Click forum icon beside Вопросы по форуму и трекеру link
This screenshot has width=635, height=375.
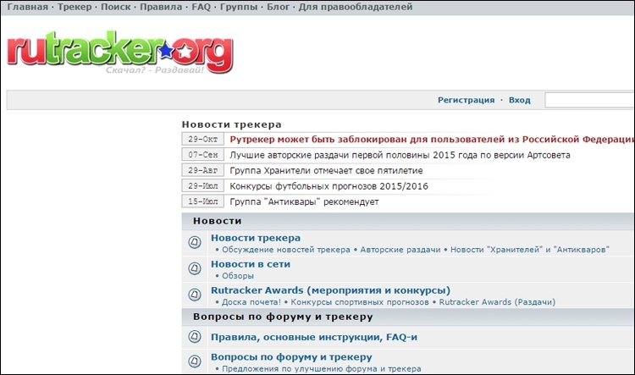click(195, 361)
